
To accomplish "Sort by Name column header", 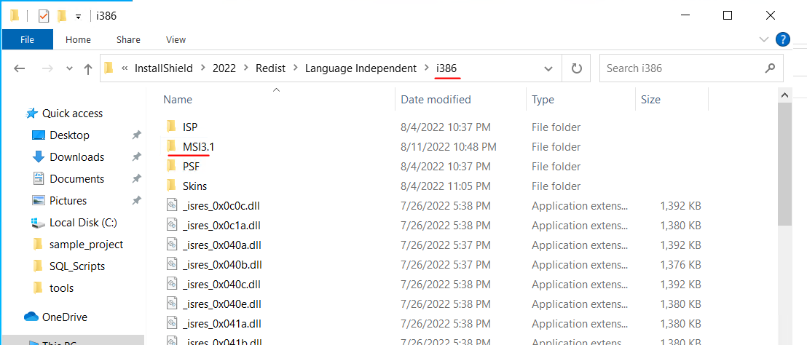I will coord(178,100).
